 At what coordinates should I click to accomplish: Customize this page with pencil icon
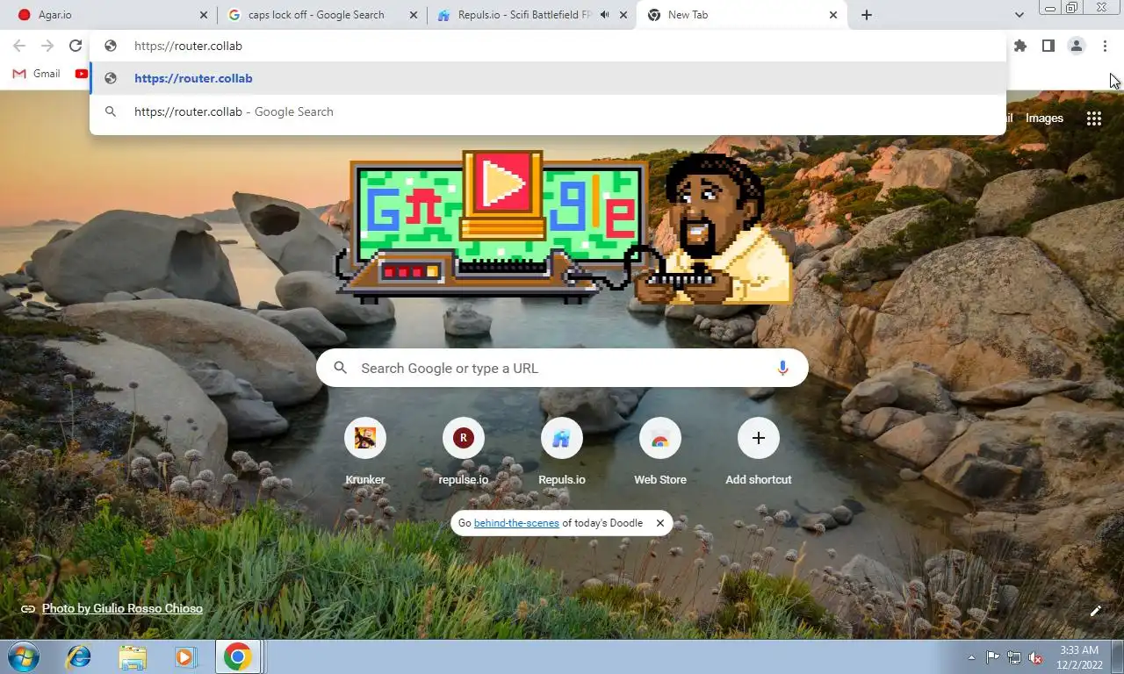click(1095, 611)
